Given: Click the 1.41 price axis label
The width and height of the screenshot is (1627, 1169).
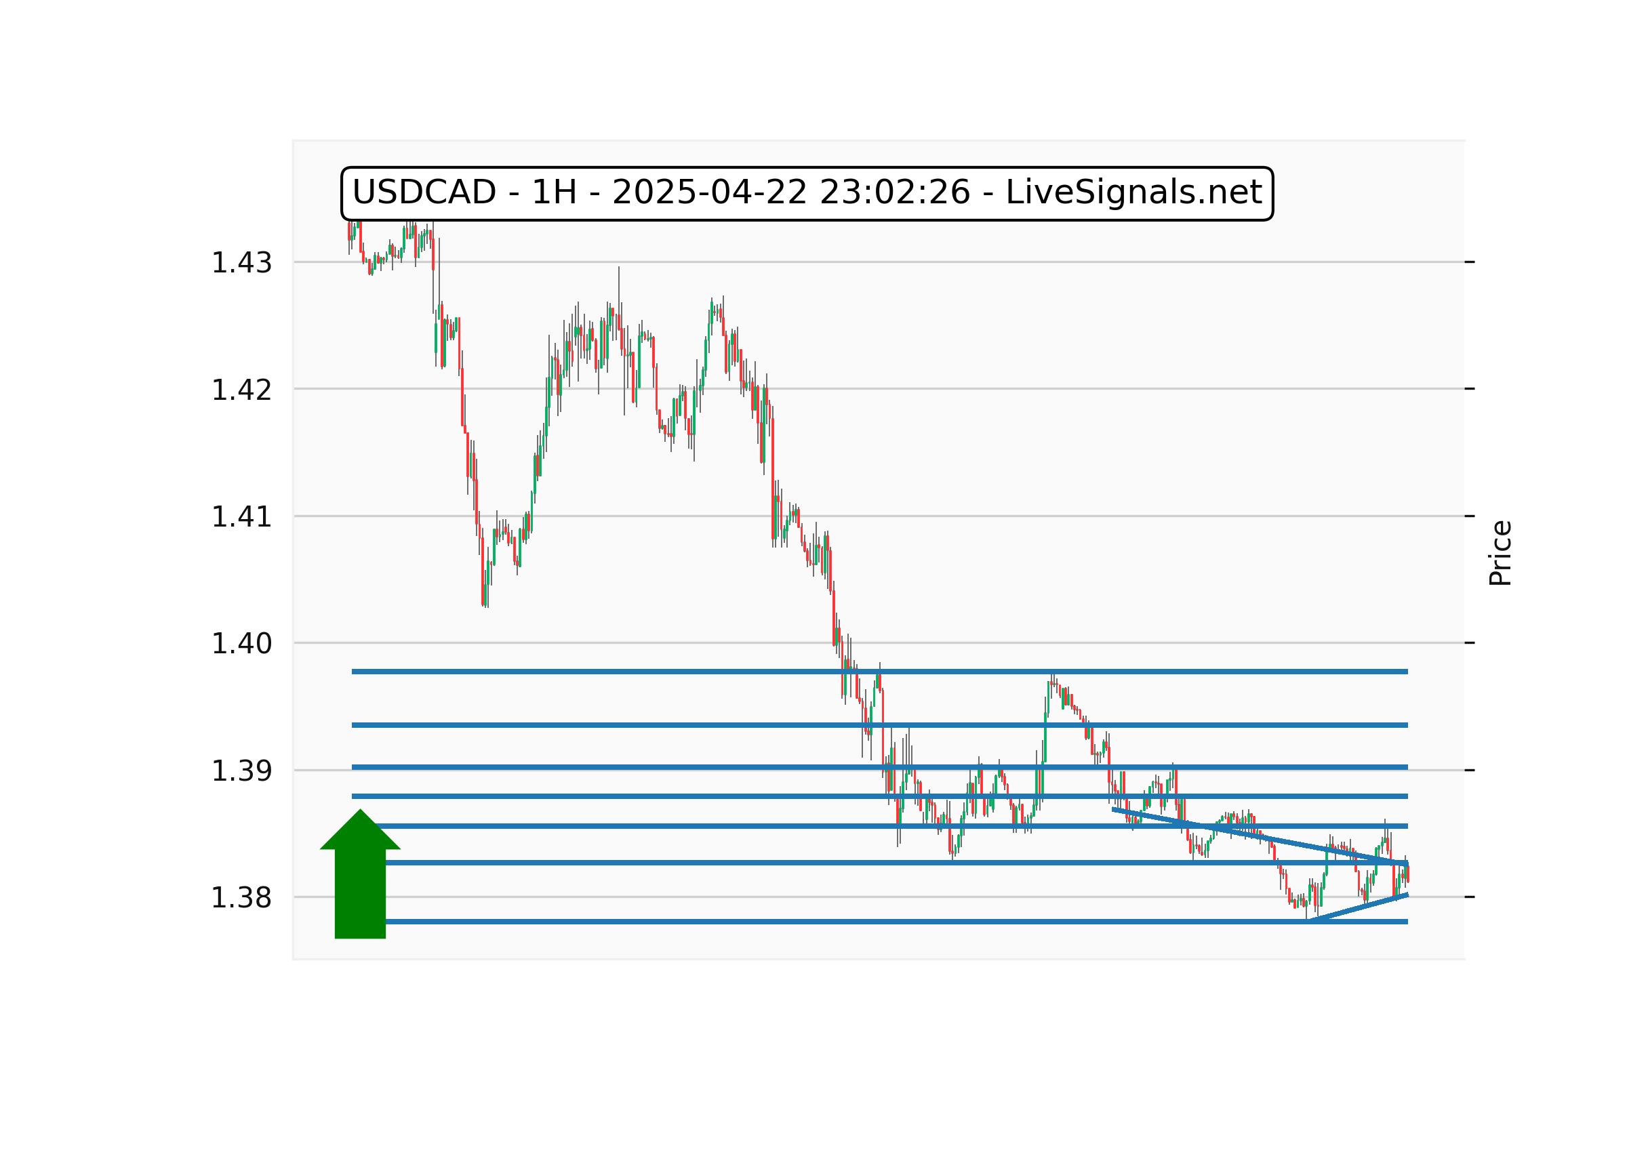Looking at the screenshot, I should (x=241, y=517).
